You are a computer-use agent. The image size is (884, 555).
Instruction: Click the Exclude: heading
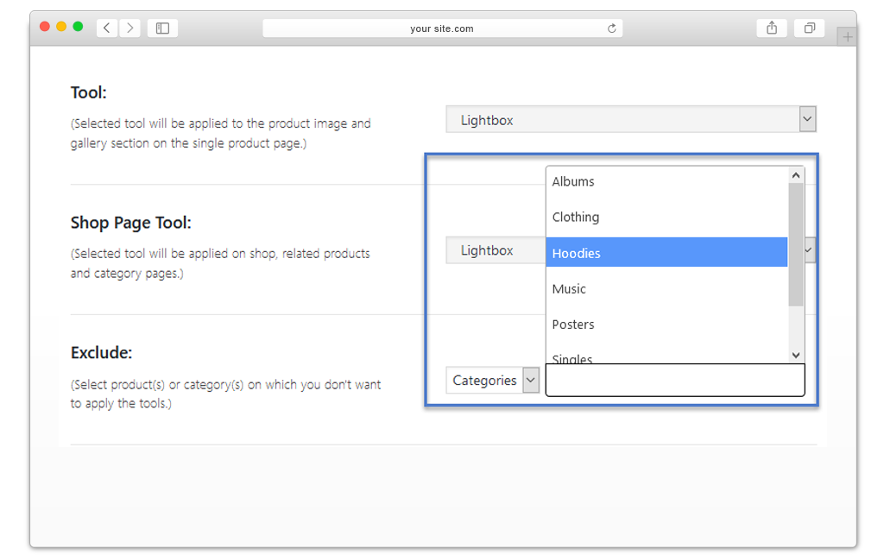(101, 353)
